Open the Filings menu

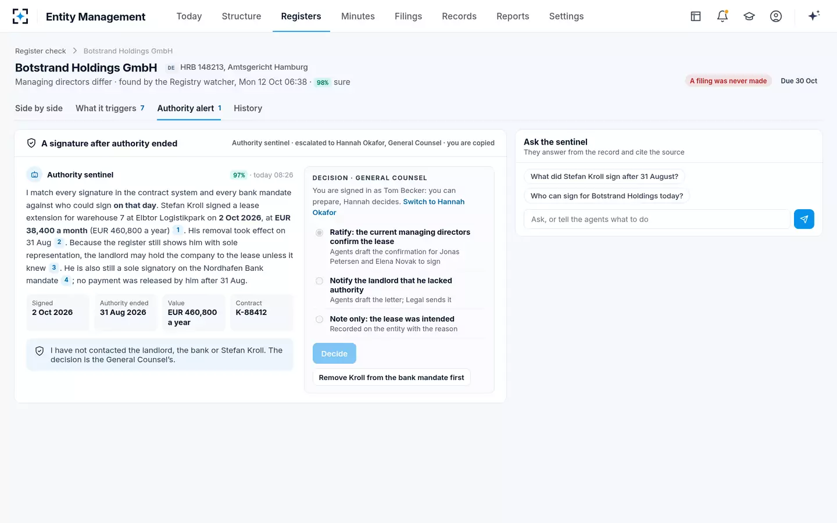(x=408, y=16)
